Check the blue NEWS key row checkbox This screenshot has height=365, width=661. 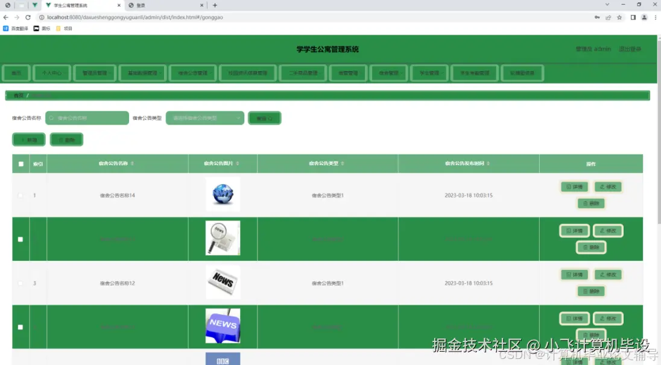tap(21, 327)
